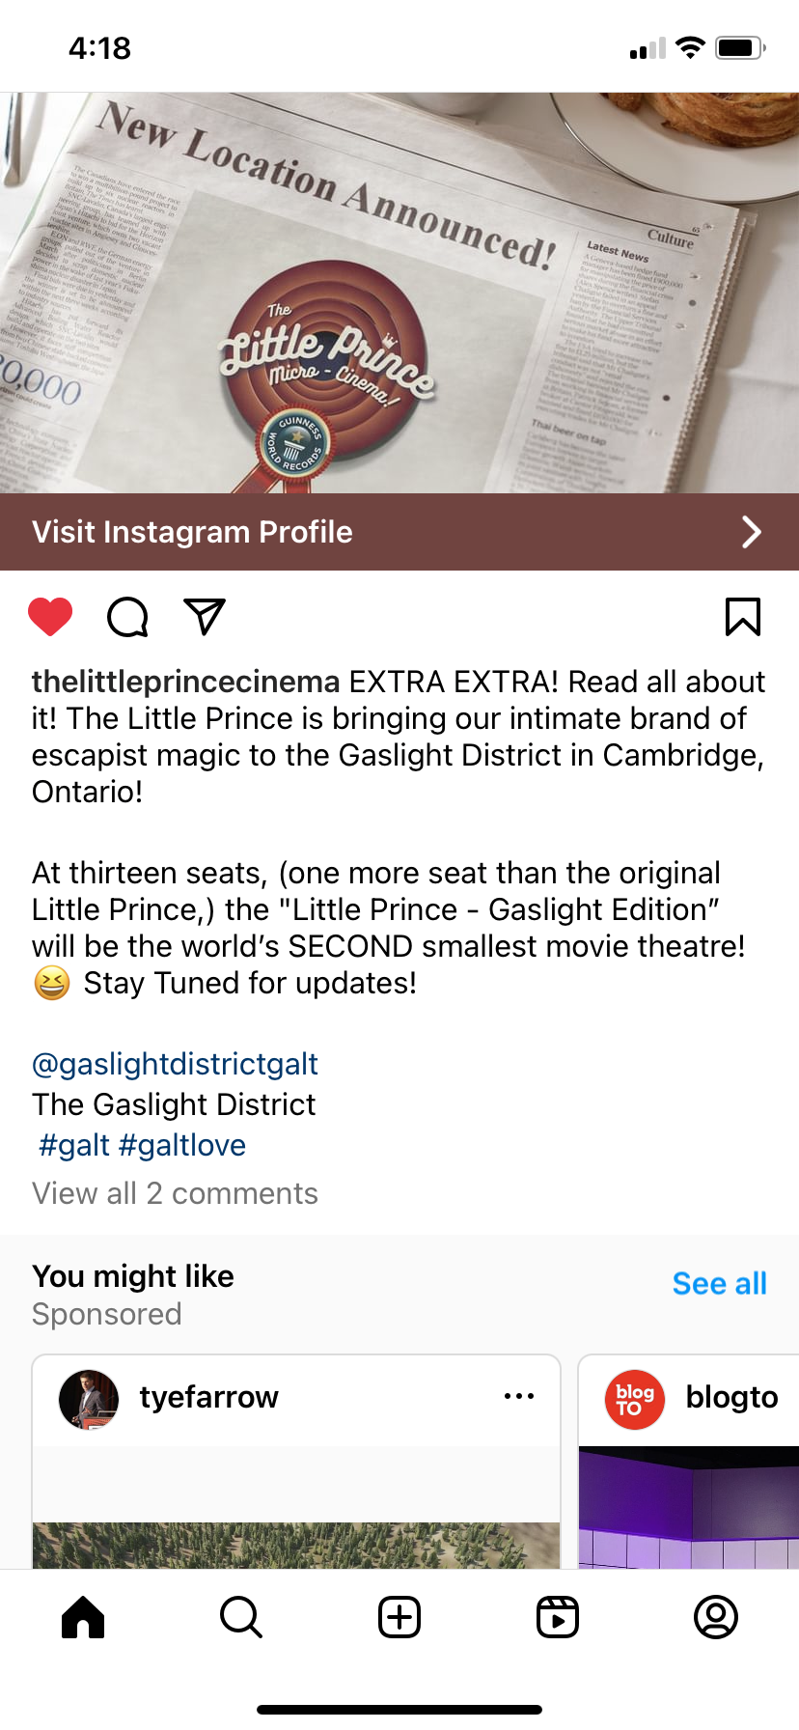The image size is (799, 1730).
Task: Open the @gaslightdistrictgalt mention
Action: point(175,1064)
